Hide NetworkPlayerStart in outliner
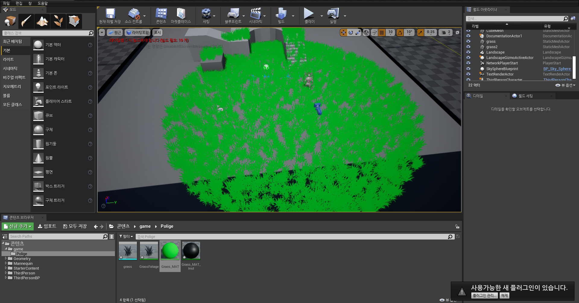 tap(468, 63)
